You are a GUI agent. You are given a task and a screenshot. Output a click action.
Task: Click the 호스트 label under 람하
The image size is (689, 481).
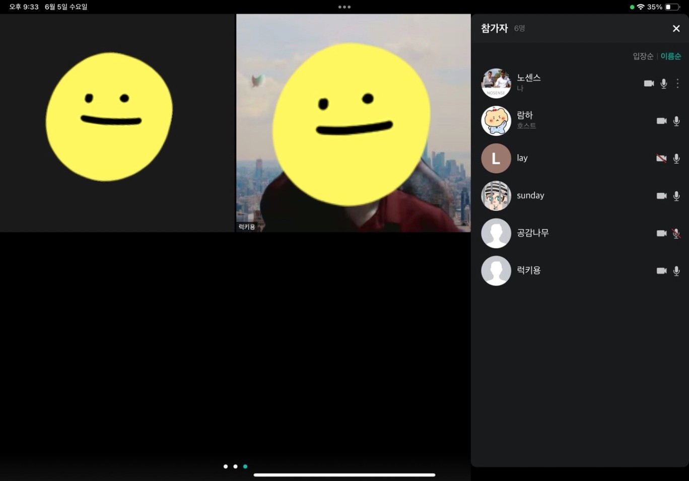tap(526, 126)
